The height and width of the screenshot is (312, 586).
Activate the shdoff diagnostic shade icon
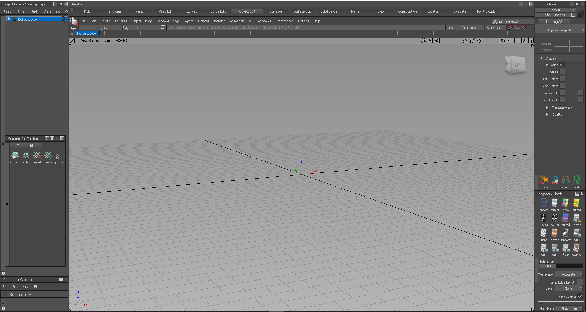[x=544, y=203]
